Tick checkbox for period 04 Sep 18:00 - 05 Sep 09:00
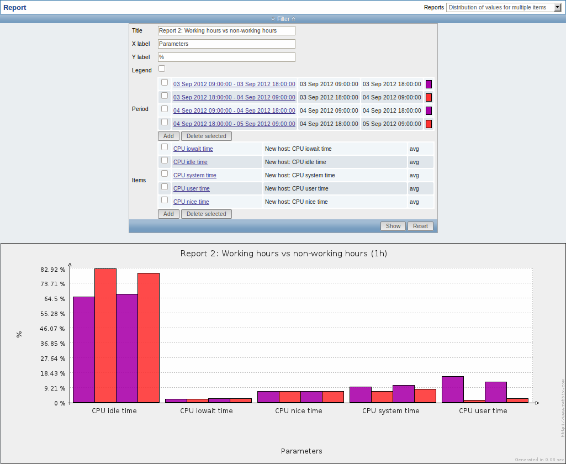 pyautogui.click(x=165, y=122)
